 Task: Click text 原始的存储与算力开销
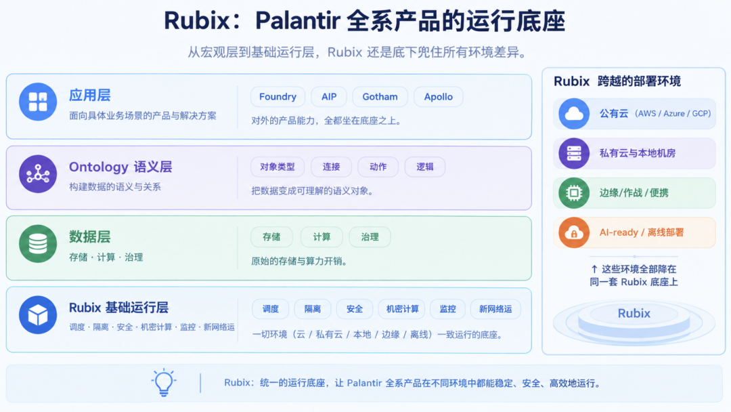(x=299, y=262)
